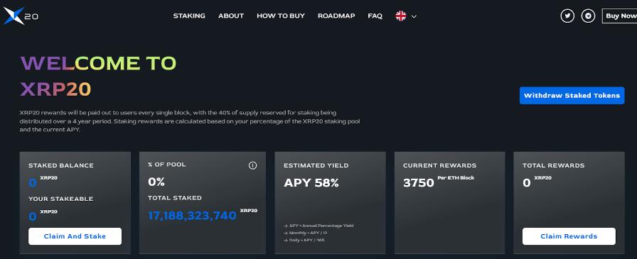Show the % of Pool info icon
Screen dimensions: 637x259
click(252, 165)
